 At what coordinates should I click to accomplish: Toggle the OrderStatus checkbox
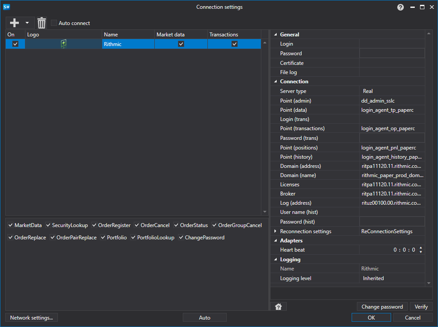click(176, 225)
